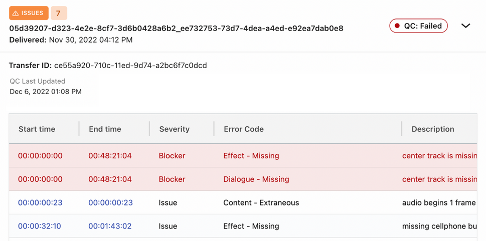Select the Content - Extraneous issue row
The height and width of the screenshot is (241, 486).
[x=243, y=203]
